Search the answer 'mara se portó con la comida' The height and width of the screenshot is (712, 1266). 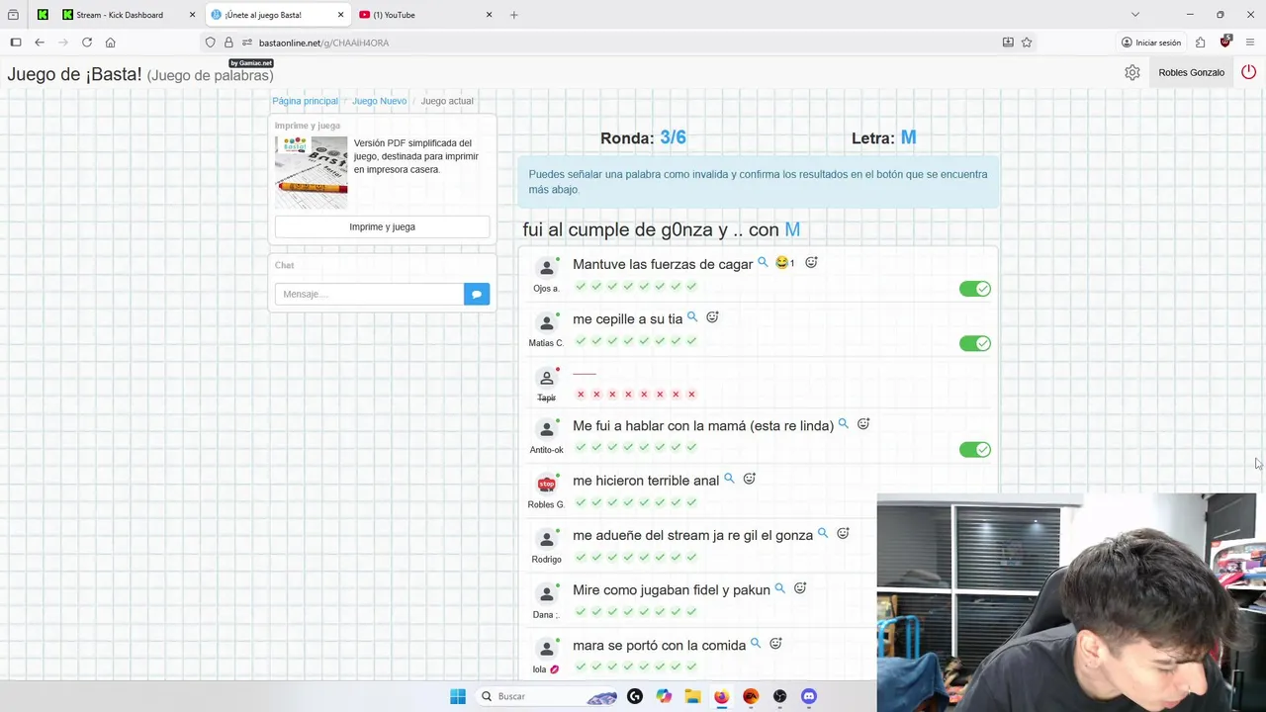(x=756, y=643)
